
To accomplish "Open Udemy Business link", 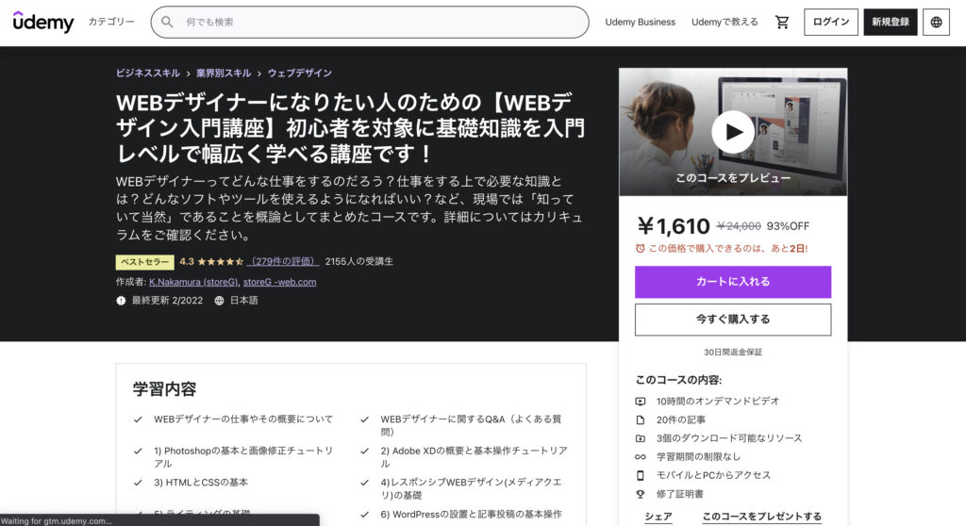I will [641, 23].
